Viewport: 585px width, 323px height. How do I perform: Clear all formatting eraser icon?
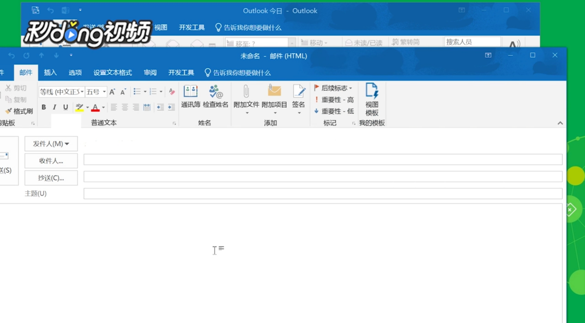(x=172, y=92)
